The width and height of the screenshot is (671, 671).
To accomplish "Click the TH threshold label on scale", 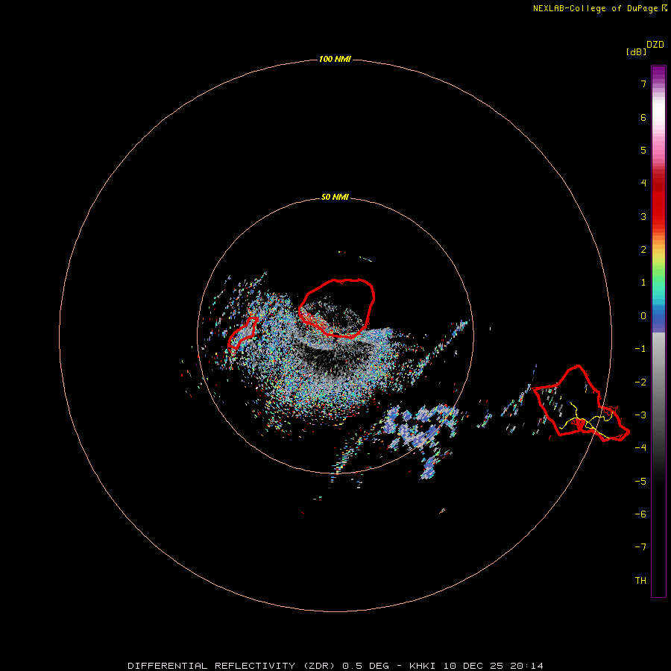I will click(x=640, y=581).
